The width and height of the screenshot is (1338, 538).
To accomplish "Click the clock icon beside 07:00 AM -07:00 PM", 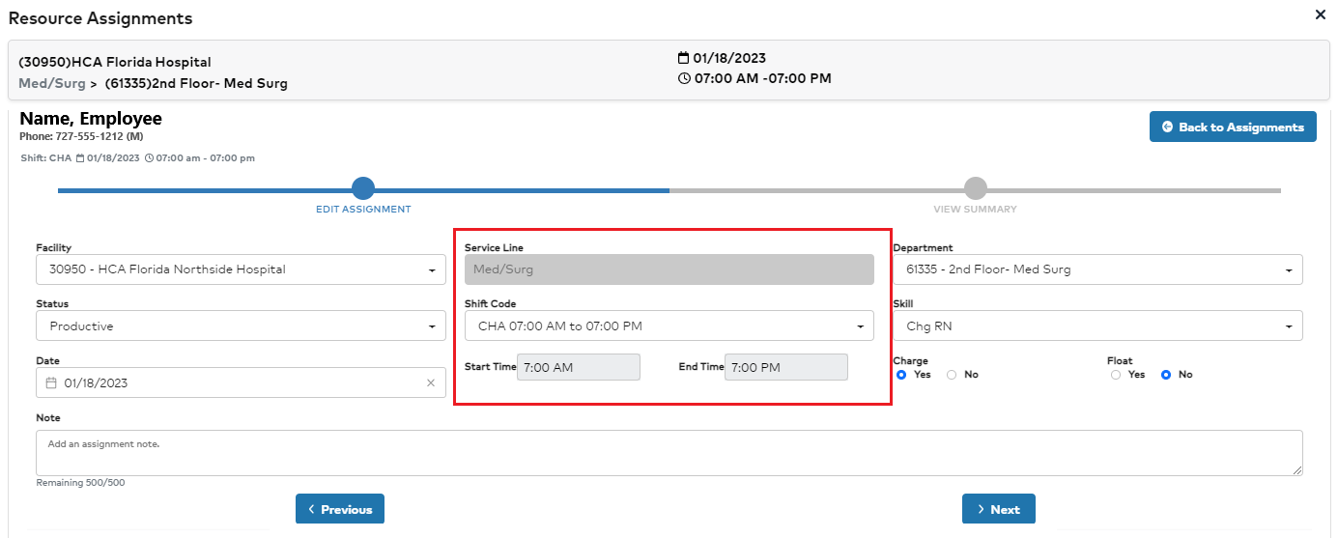I will point(684,78).
